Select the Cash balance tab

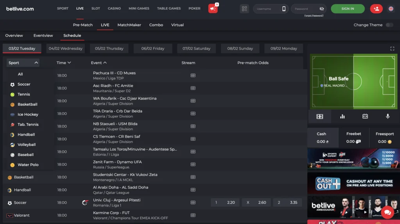click(323, 138)
